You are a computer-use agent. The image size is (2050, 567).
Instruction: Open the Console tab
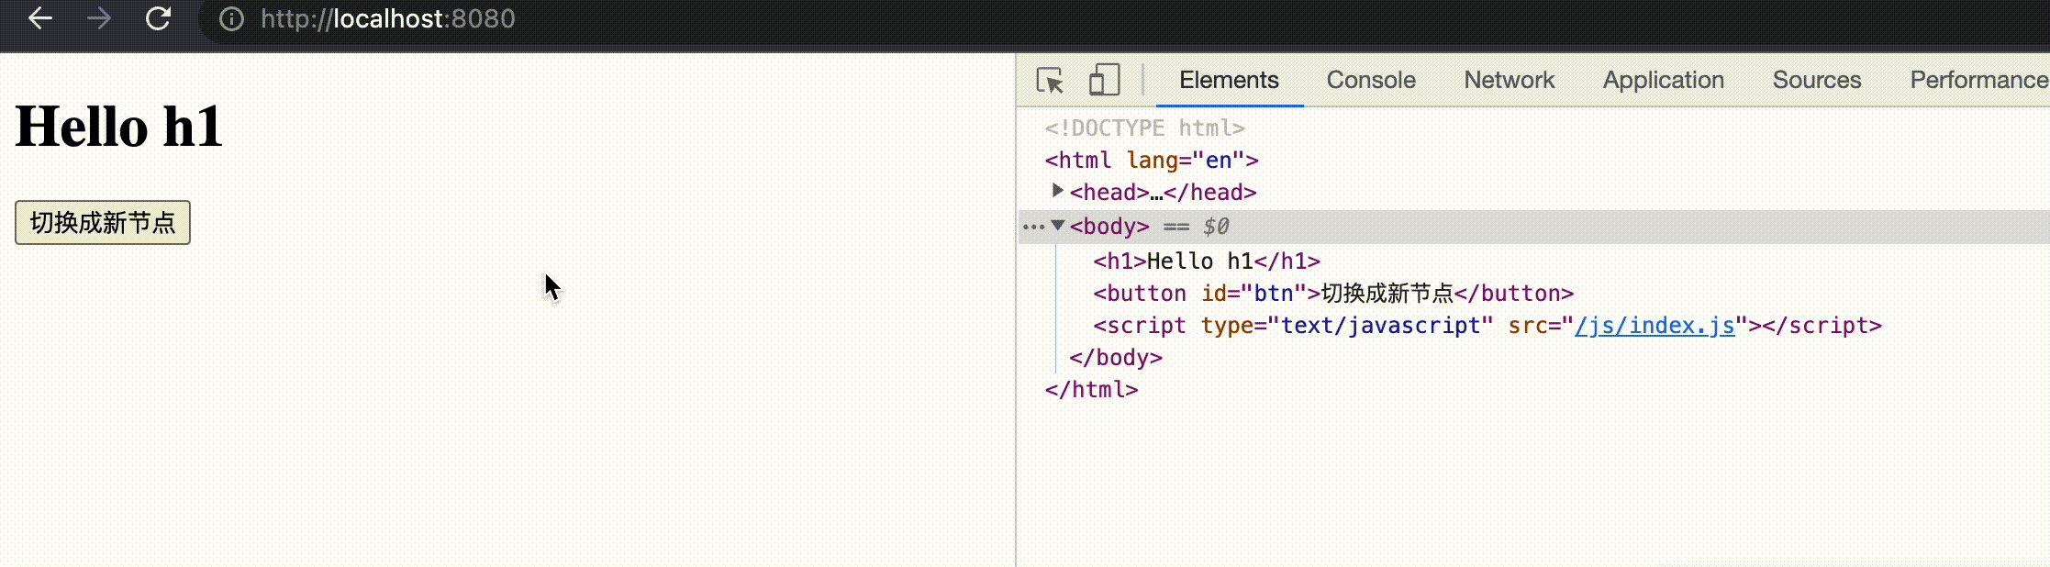[1371, 81]
